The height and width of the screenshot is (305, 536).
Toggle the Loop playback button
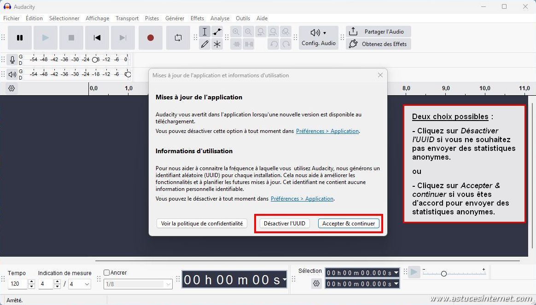tap(178, 38)
